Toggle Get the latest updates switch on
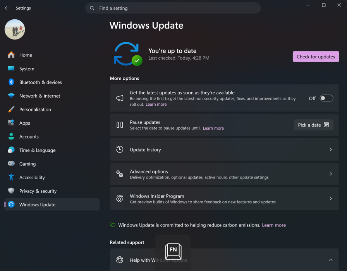Viewport: 347px width, 271px height. tap(326, 98)
